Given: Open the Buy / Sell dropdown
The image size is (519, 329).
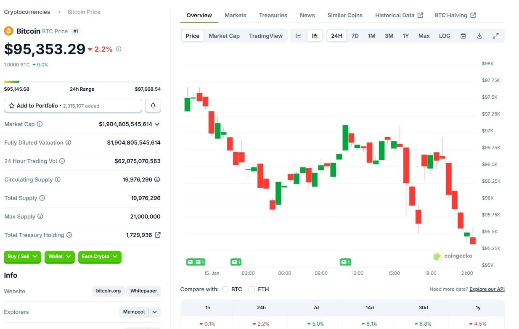Looking at the screenshot, I should [x=22, y=257].
